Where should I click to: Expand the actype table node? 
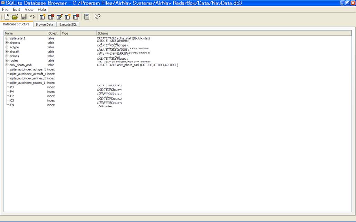click(7, 47)
